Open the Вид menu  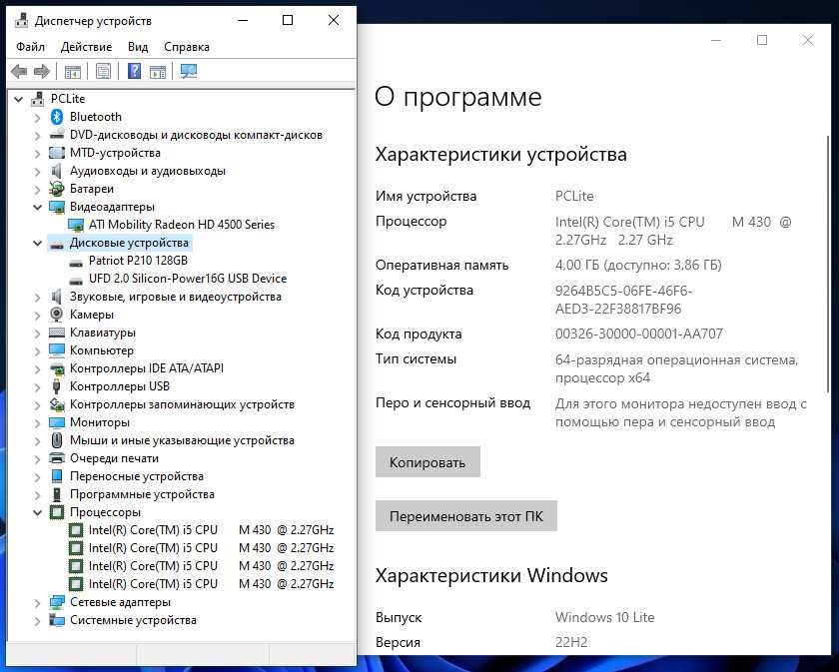[x=138, y=47]
